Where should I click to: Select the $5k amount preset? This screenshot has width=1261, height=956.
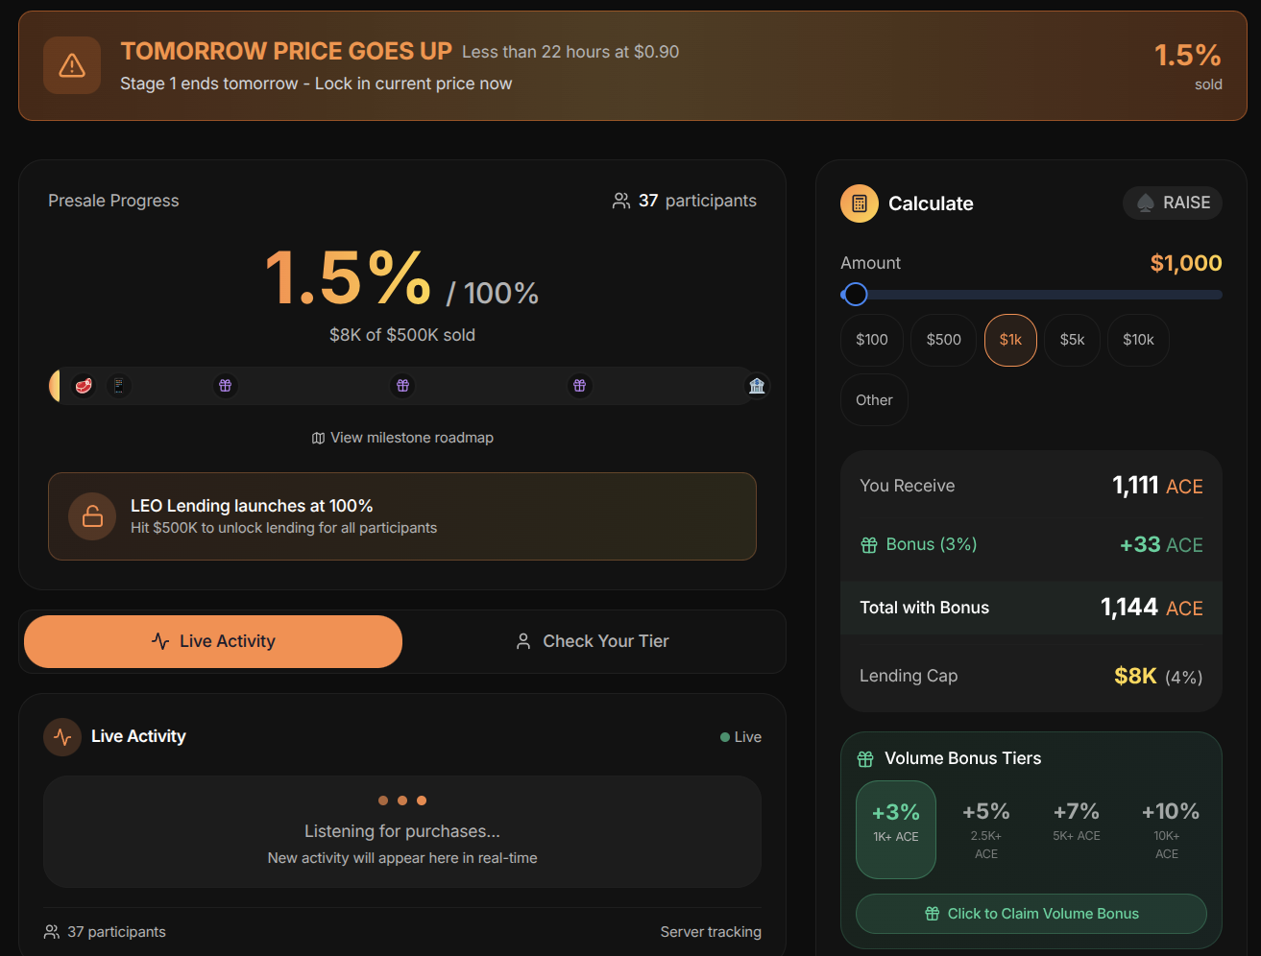coord(1072,340)
